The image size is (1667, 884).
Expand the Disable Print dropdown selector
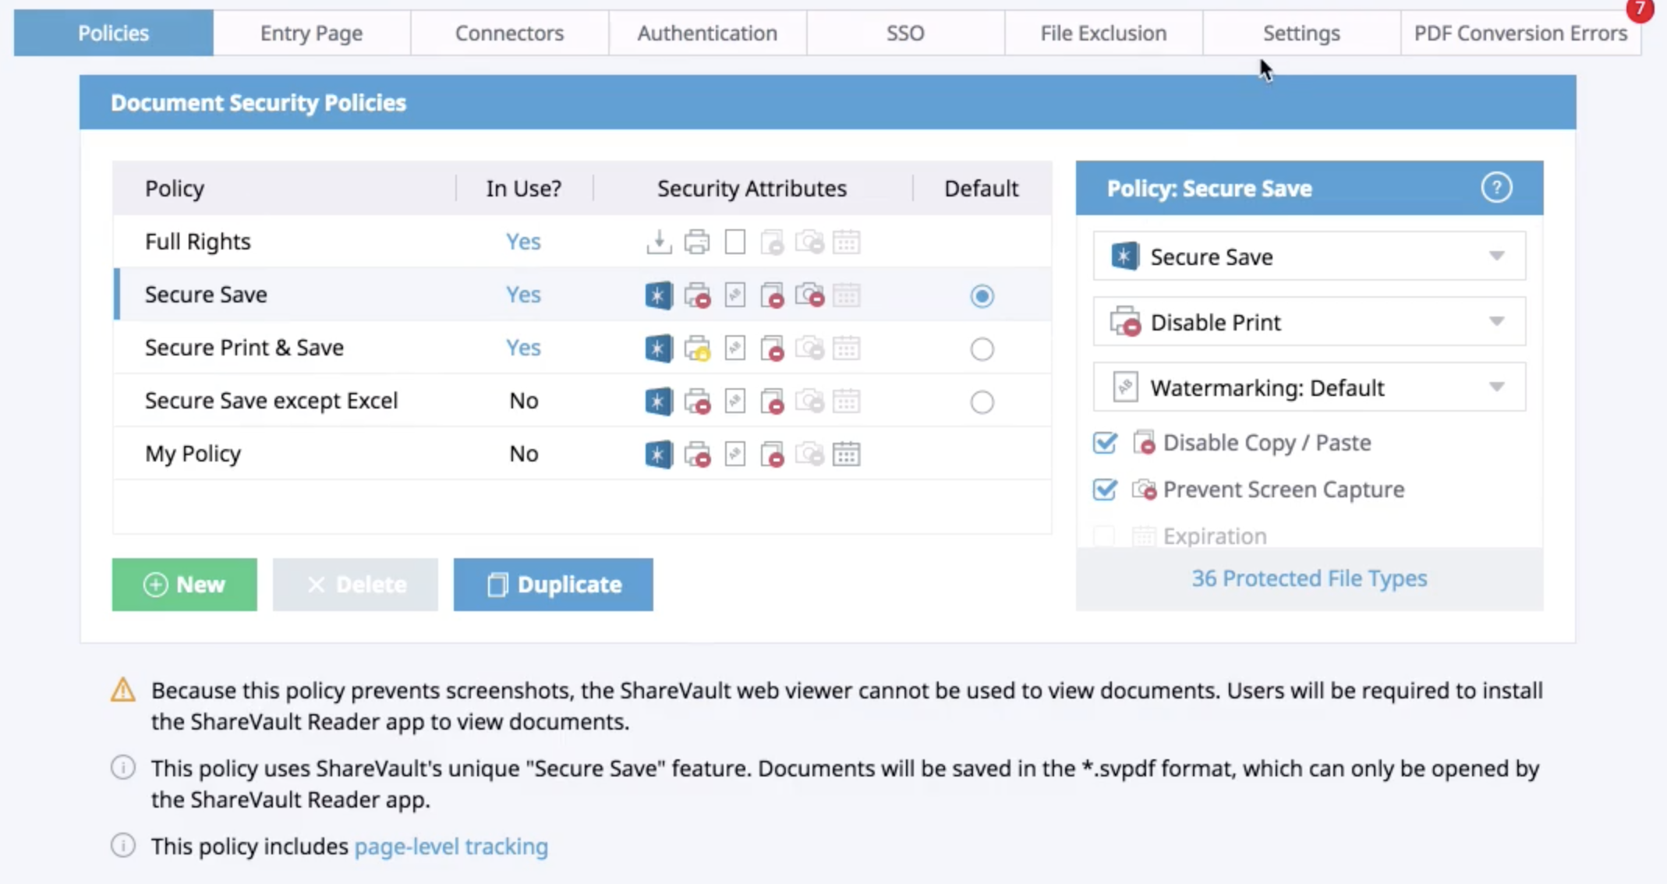pos(1497,322)
